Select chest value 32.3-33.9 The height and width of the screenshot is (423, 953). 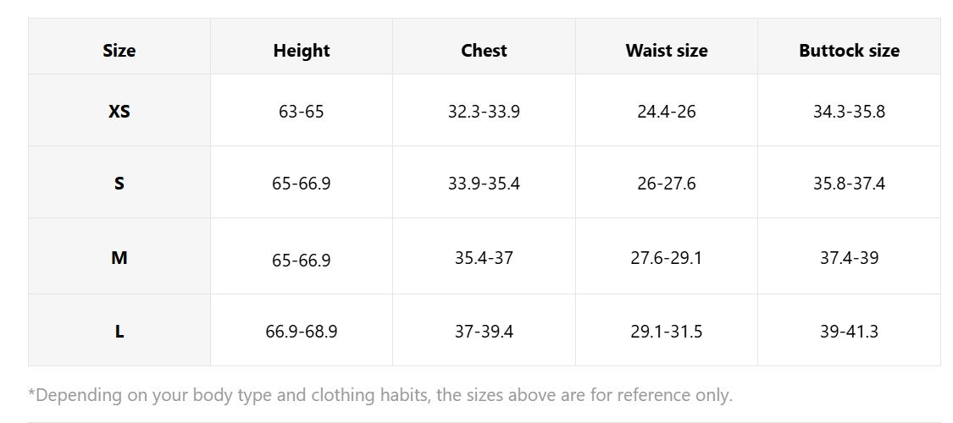click(484, 112)
